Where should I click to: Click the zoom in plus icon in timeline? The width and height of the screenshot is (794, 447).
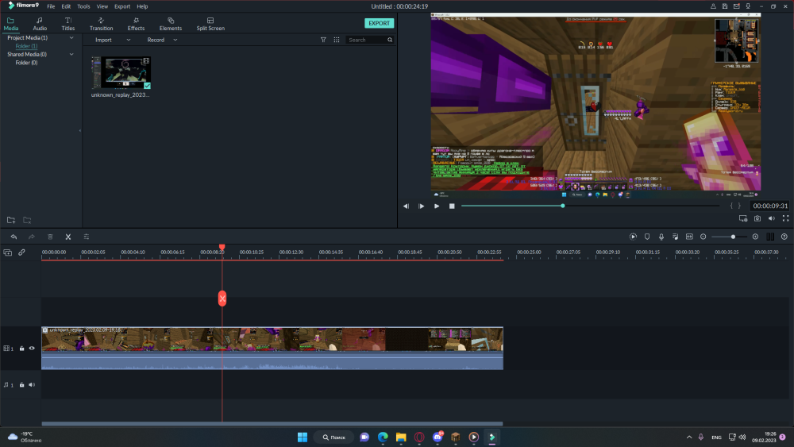pos(755,237)
